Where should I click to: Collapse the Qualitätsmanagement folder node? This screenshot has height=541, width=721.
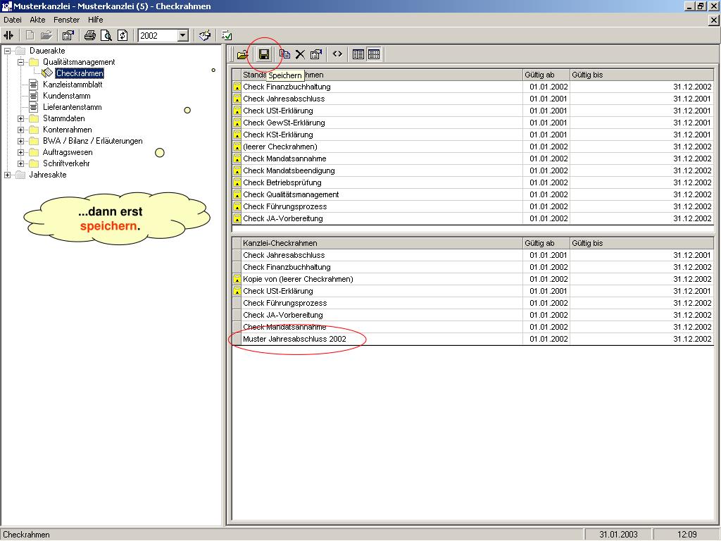20,62
